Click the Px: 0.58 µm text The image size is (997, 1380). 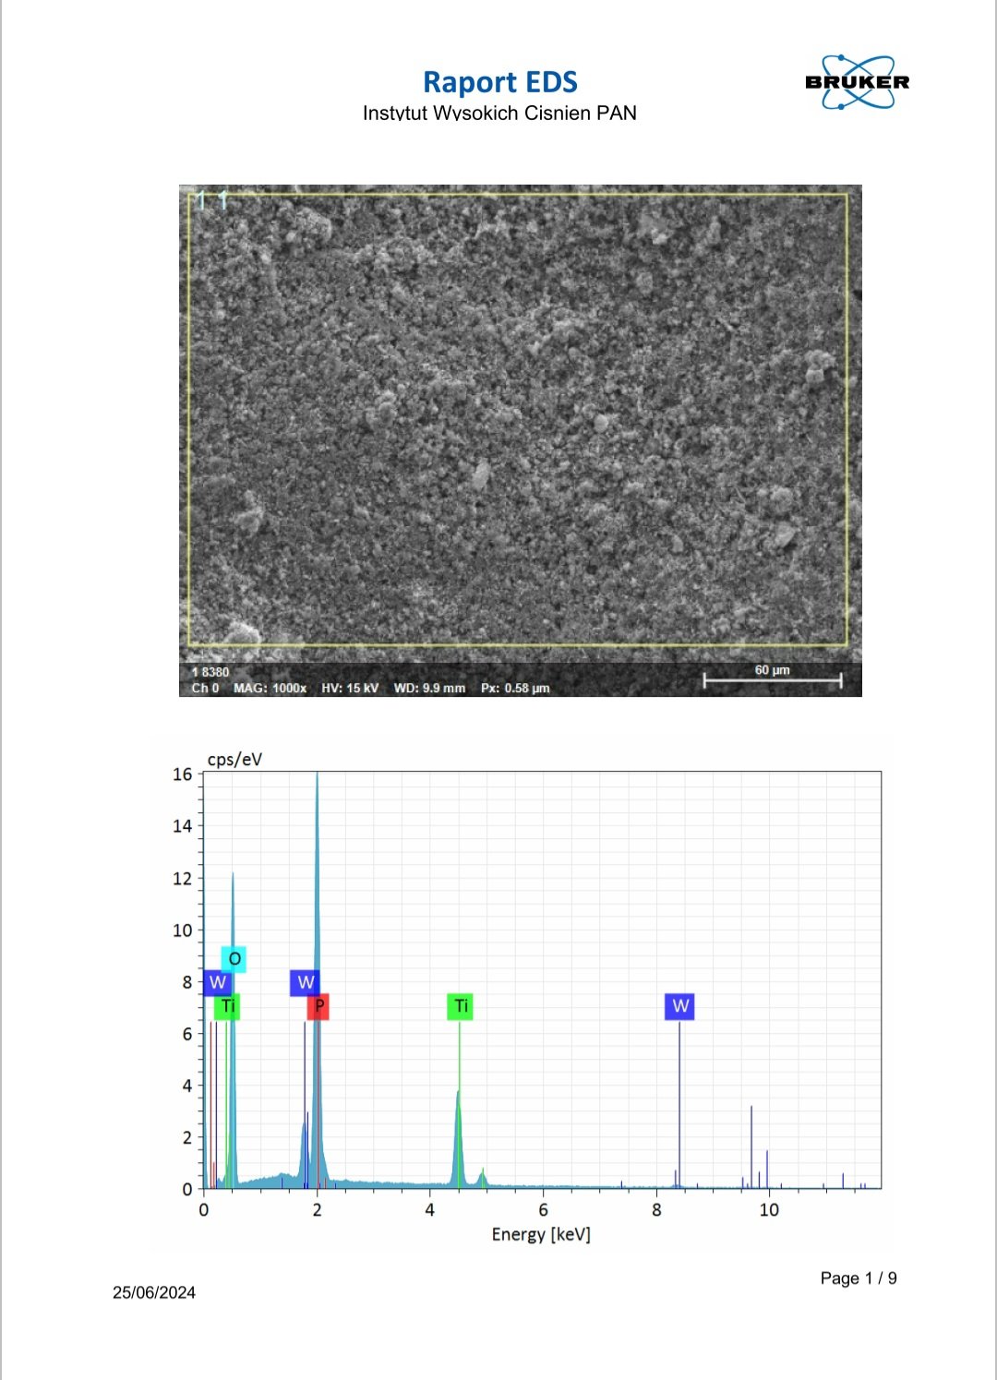(515, 689)
